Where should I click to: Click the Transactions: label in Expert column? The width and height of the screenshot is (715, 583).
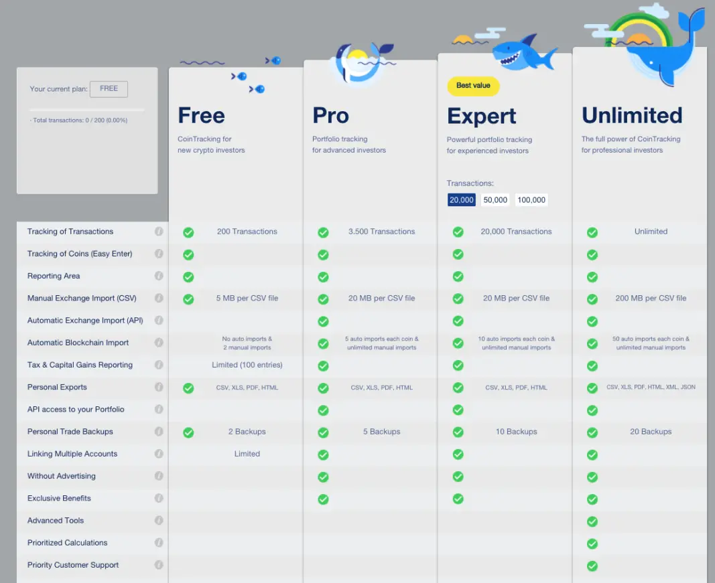pos(470,183)
